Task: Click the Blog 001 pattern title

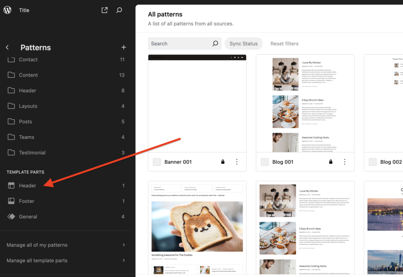Action: click(x=283, y=162)
